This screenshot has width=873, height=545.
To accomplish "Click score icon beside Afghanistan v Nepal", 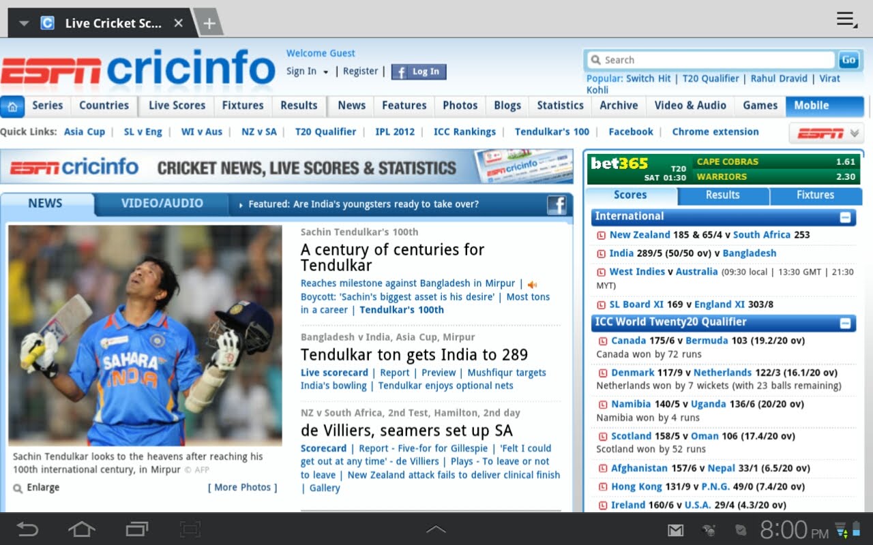I will [x=603, y=468].
